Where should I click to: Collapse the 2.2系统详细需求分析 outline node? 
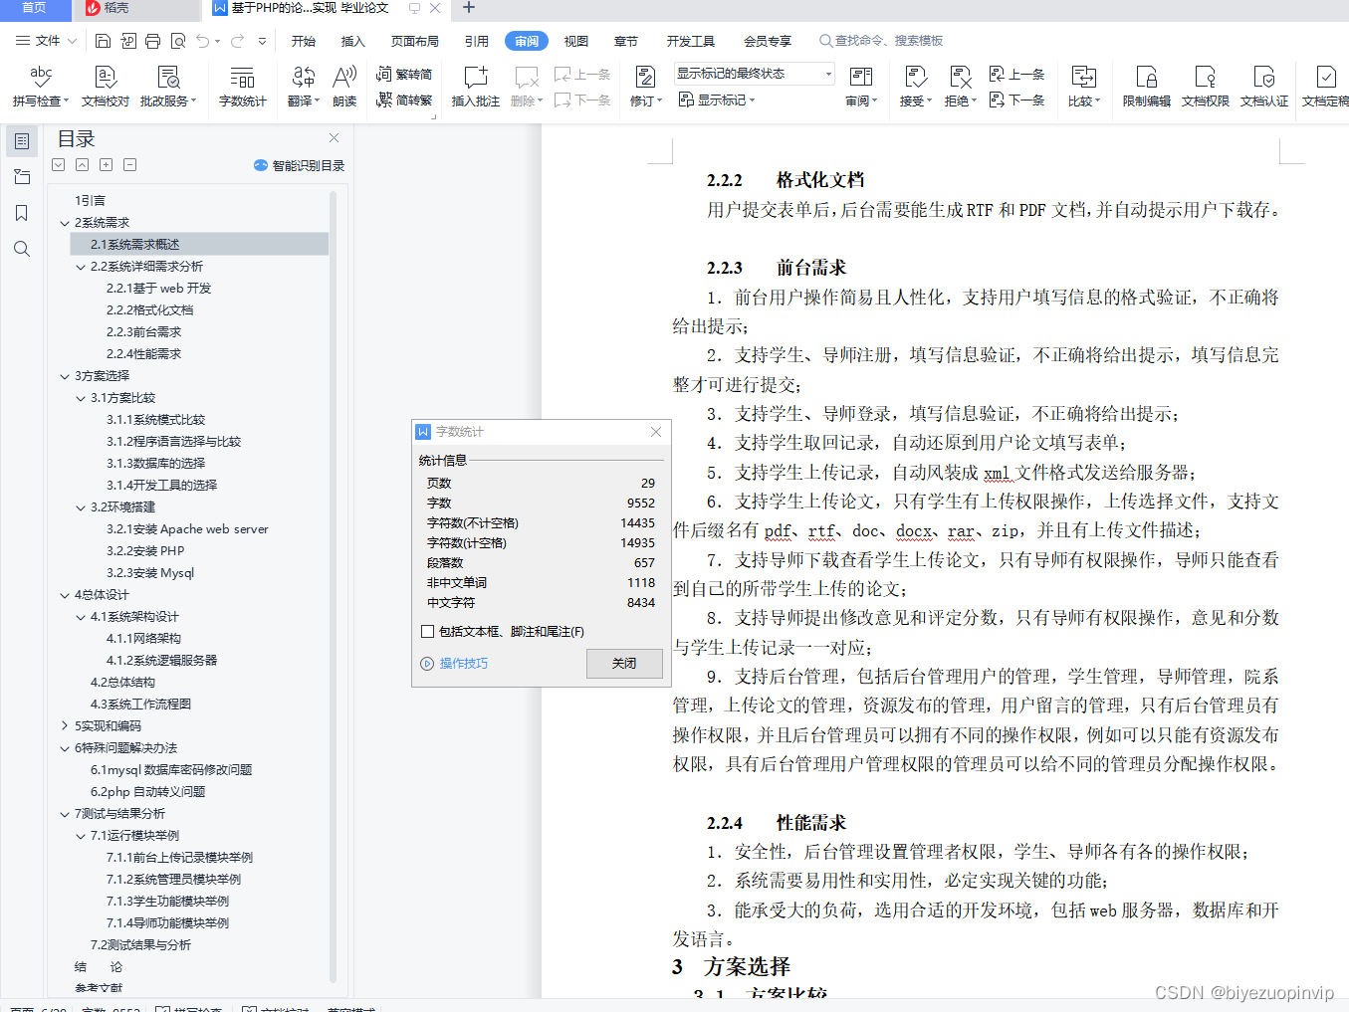click(x=81, y=267)
